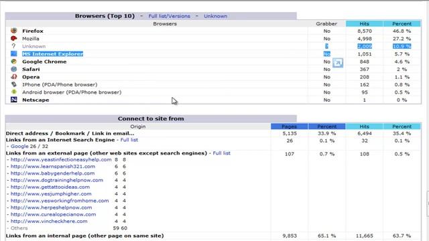The width and height of the screenshot is (429, 241).
Task: Click Google Chrome percent value 4.6 %
Action: coord(402,62)
